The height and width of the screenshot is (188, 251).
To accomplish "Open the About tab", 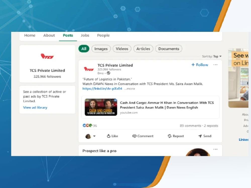I will 49,35.
